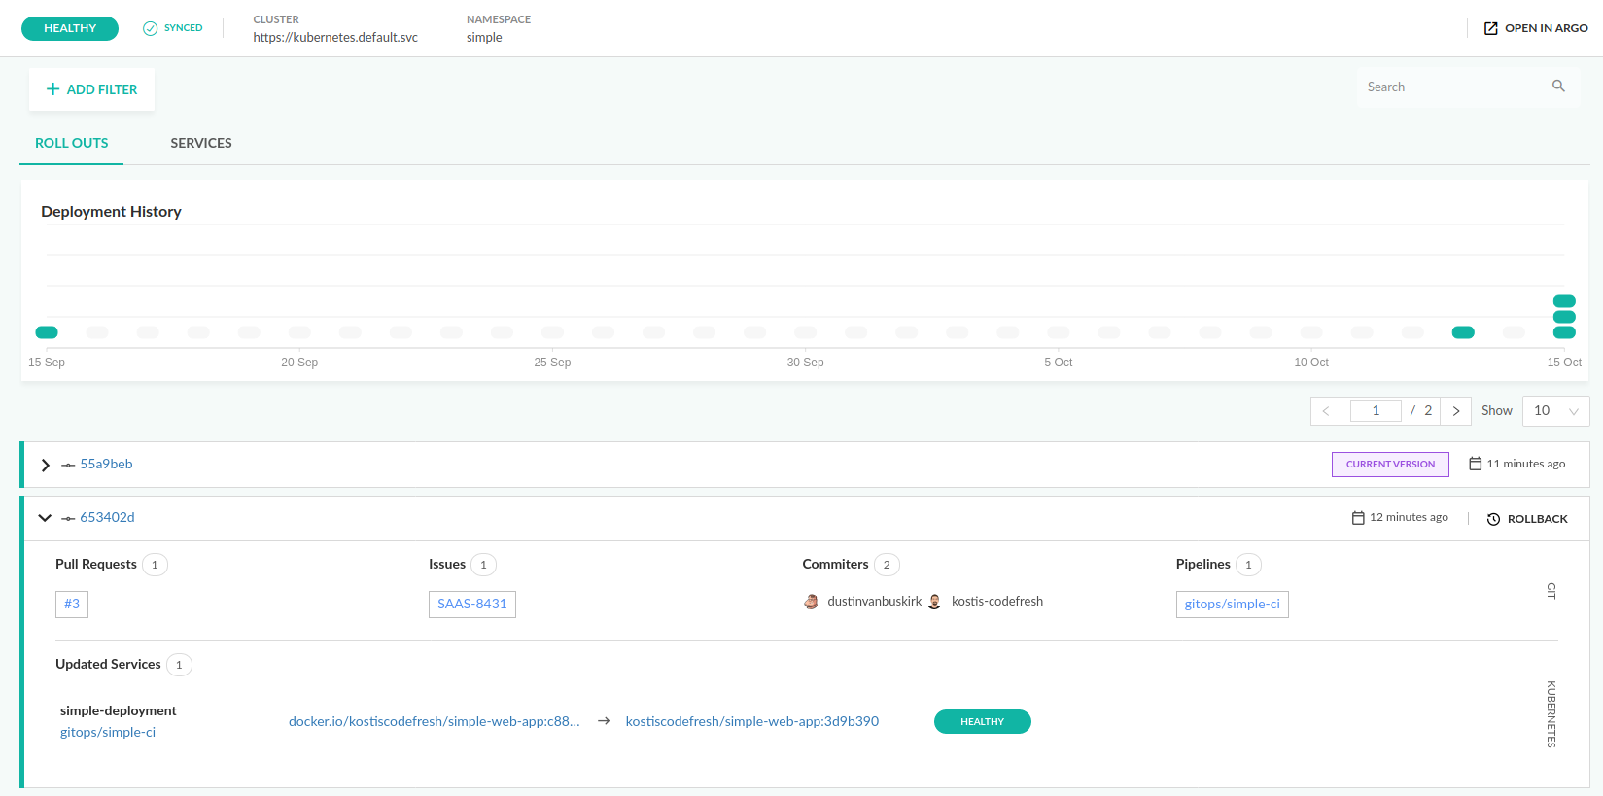The width and height of the screenshot is (1603, 796).
Task: Switch to the Services tab
Action: pos(201,143)
